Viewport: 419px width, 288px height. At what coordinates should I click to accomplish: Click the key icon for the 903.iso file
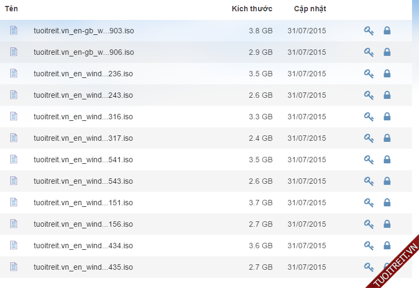tap(369, 31)
